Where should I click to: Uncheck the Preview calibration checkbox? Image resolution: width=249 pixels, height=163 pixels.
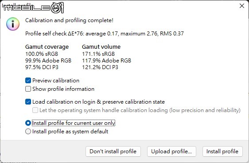click(28, 81)
